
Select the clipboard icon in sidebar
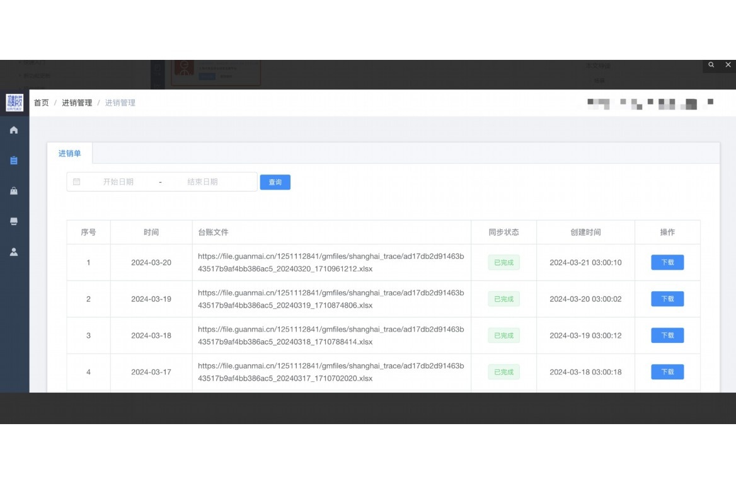(x=14, y=161)
